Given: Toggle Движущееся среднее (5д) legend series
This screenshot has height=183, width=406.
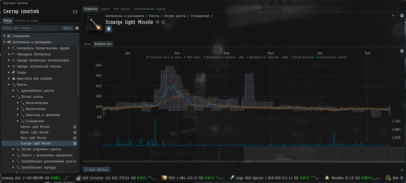Looking at the screenshot, I should click(224, 57).
